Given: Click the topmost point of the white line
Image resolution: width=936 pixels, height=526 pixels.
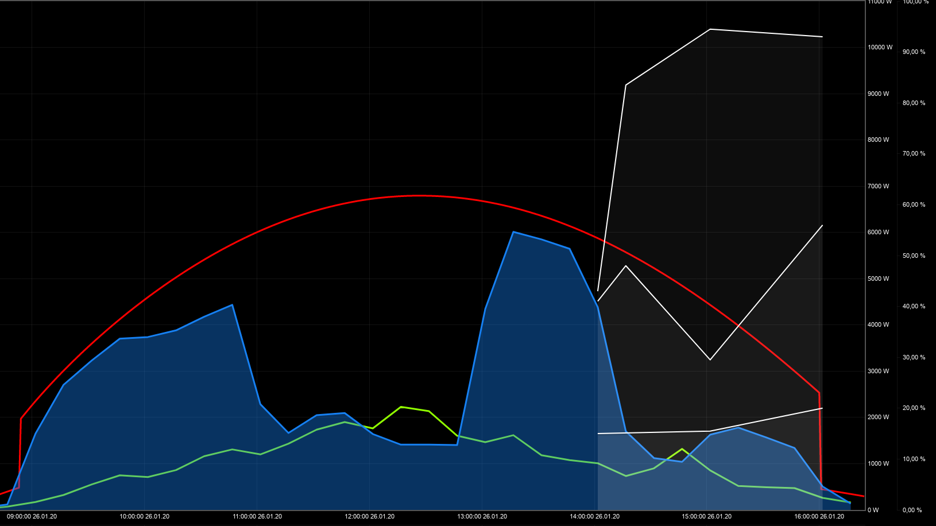Looking at the screenshot, I should [710, 29].
